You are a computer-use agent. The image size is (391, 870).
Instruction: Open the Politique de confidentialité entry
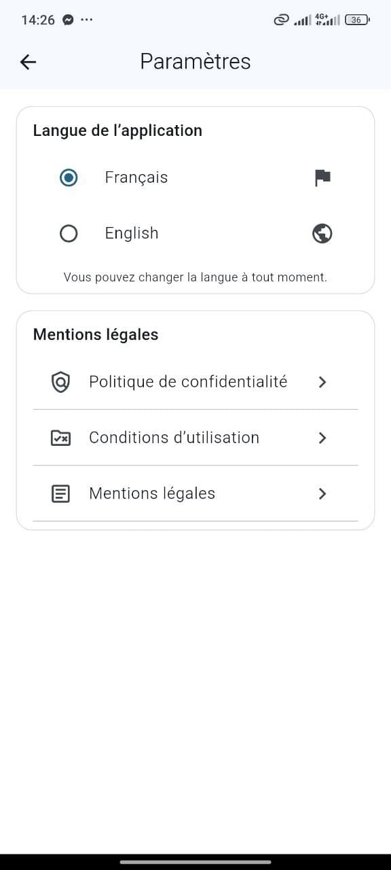[188, 382]
